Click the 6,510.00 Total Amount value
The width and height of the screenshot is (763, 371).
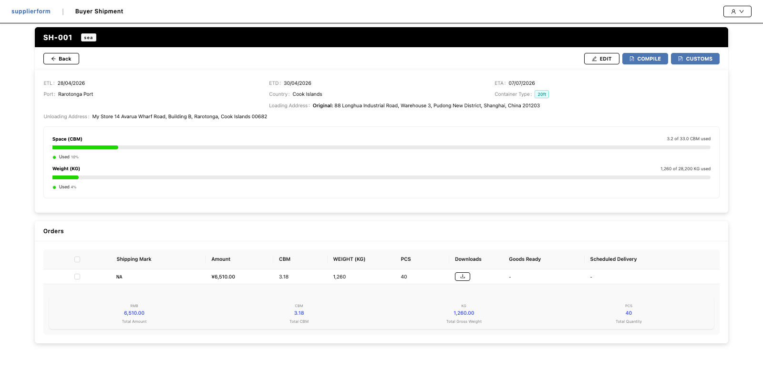pos(134,313)
